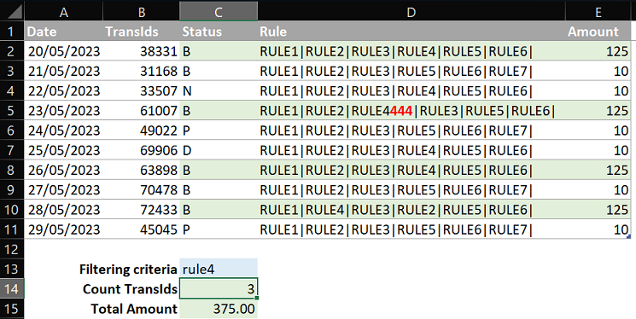Select TransId 63898 cell

[141, 170]
